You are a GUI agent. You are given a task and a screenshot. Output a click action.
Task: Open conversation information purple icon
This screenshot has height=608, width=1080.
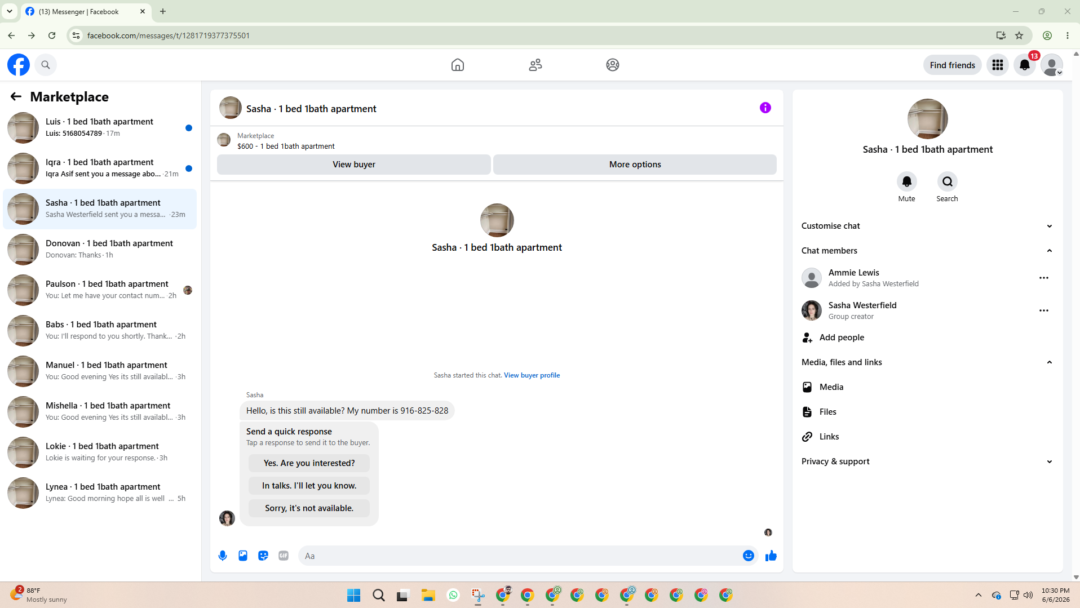765,108
